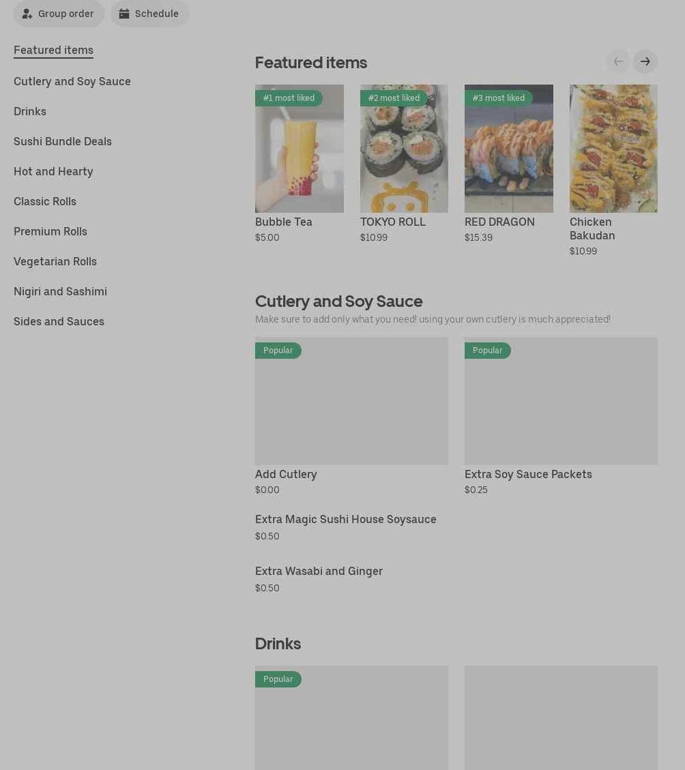This screenshot has height=770, width=685.
Task: Click the TOKYO ROLL image
Action: click(404, 149)
